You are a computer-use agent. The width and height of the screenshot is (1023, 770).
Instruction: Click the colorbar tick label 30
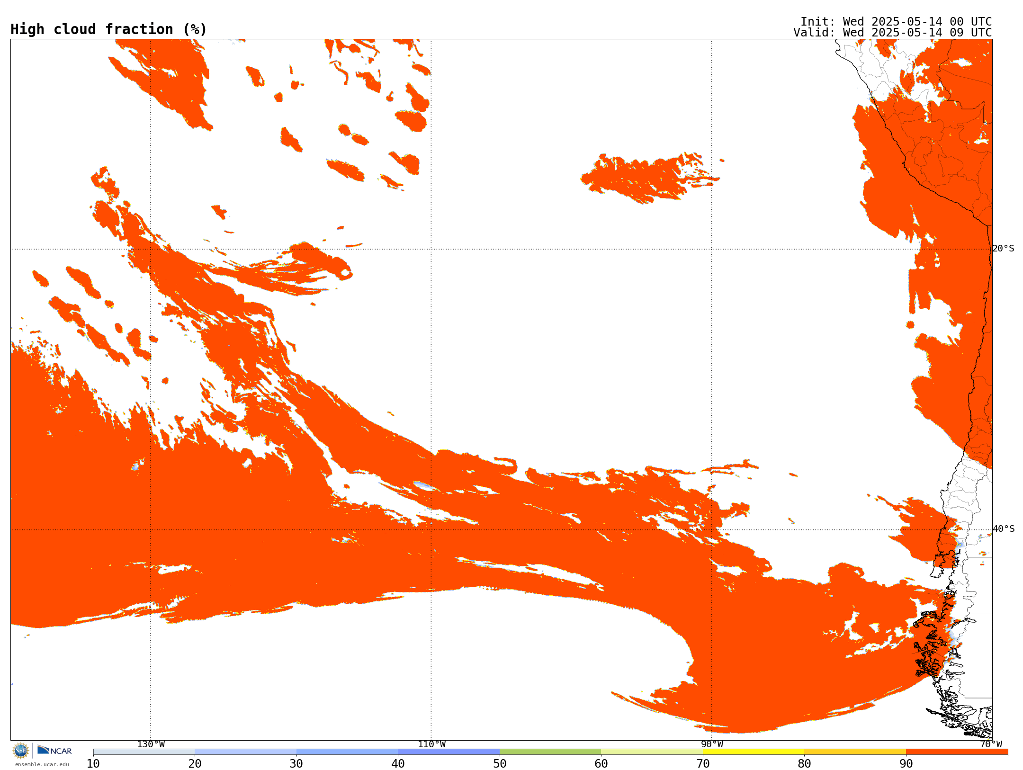click(x=296, y=764)
